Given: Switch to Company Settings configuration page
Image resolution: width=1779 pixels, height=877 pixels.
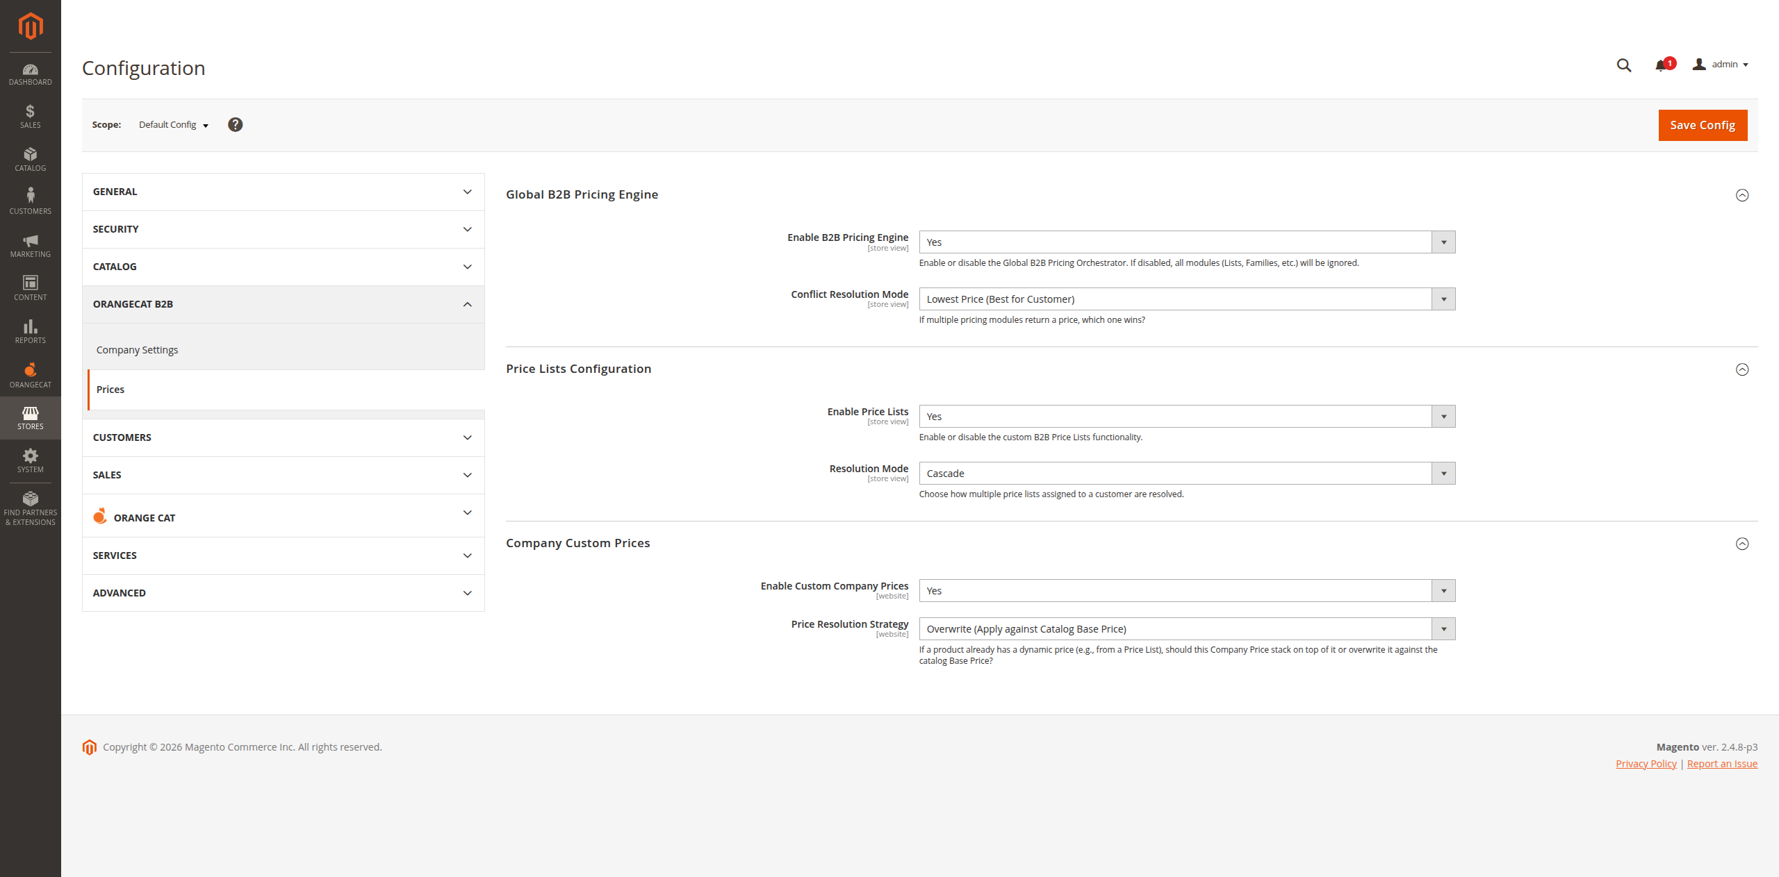Looking at the screenshot, I should tap(137, 349).
